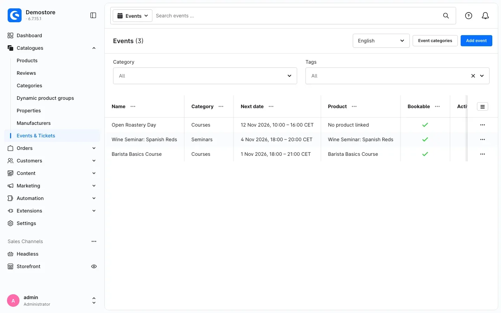Open the admin user menu chevron
This screenshot has height=313, width=501.
[94, 300]
